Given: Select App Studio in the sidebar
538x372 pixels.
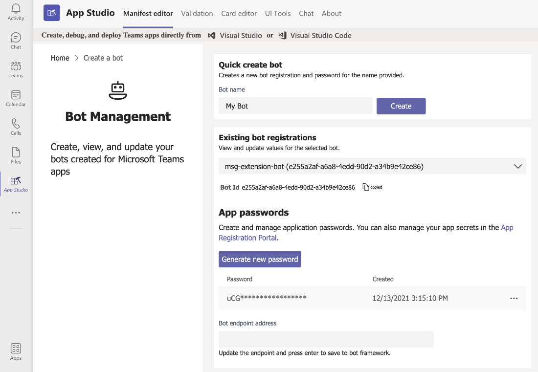Looking at the screenshot, I should [x=16, y=184].
